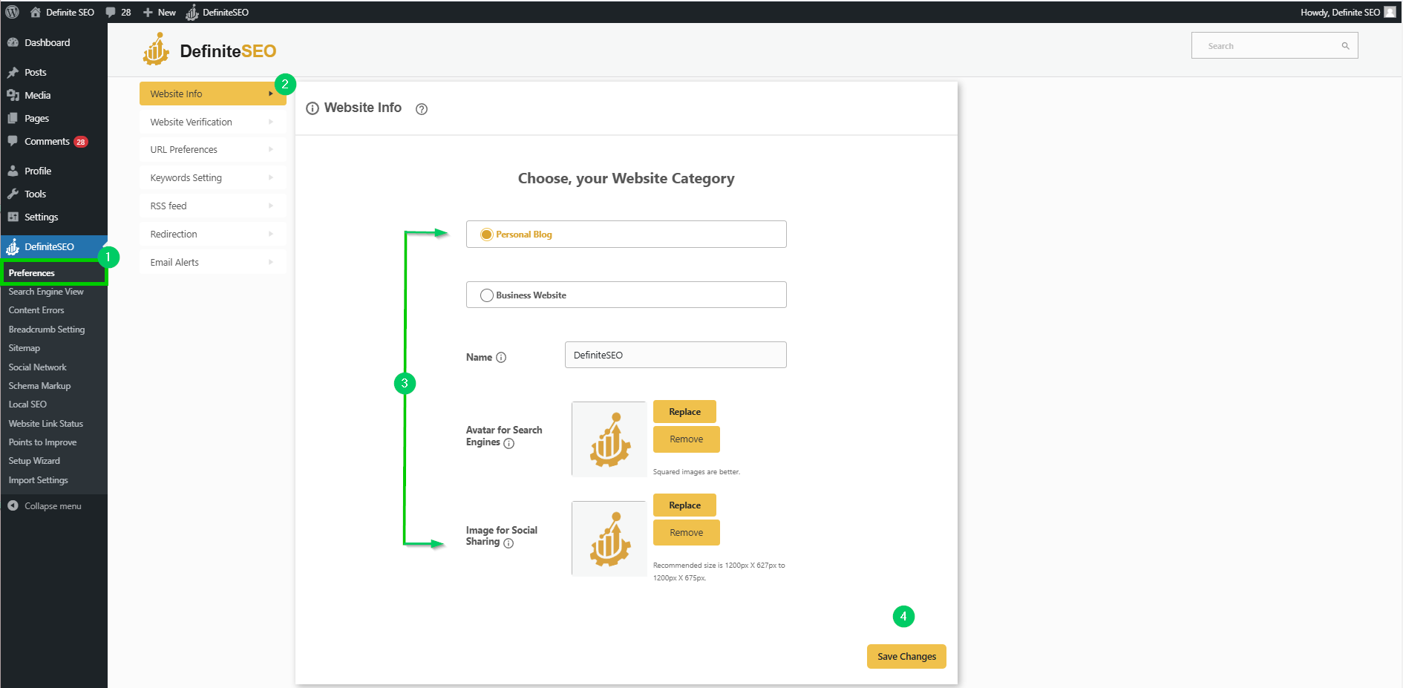Screen dimensions: 1403x688
Task: Open the URL Preferences tab
Action: pos(212,149)
